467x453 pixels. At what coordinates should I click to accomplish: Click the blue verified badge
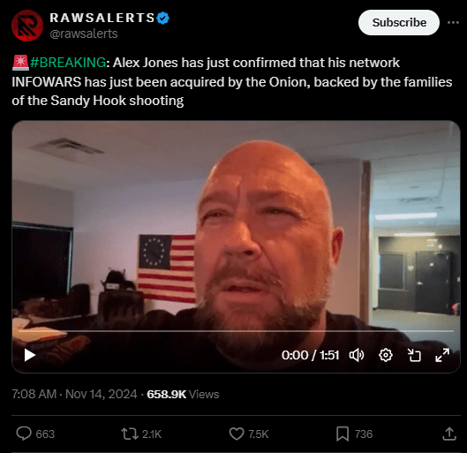(x=163, y=19)
